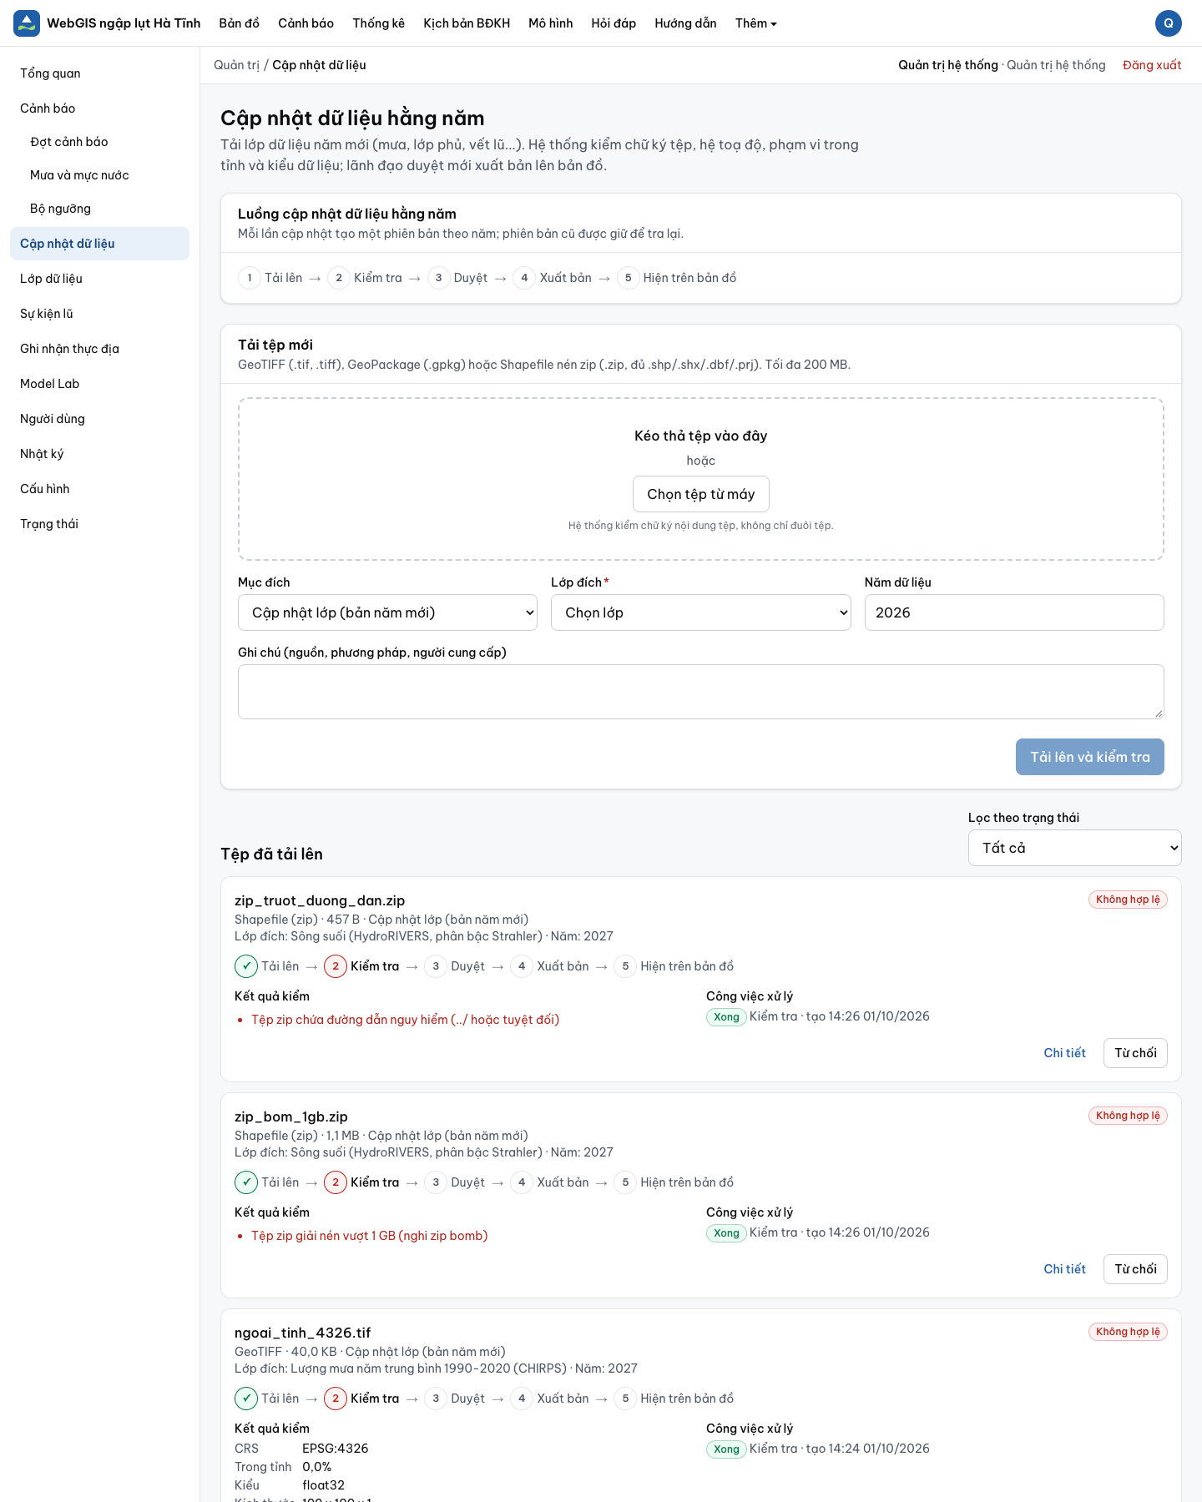Open Model Lab in the sidebar
Viewport: 1202px width, 1502px height.
tap(99, 384)
